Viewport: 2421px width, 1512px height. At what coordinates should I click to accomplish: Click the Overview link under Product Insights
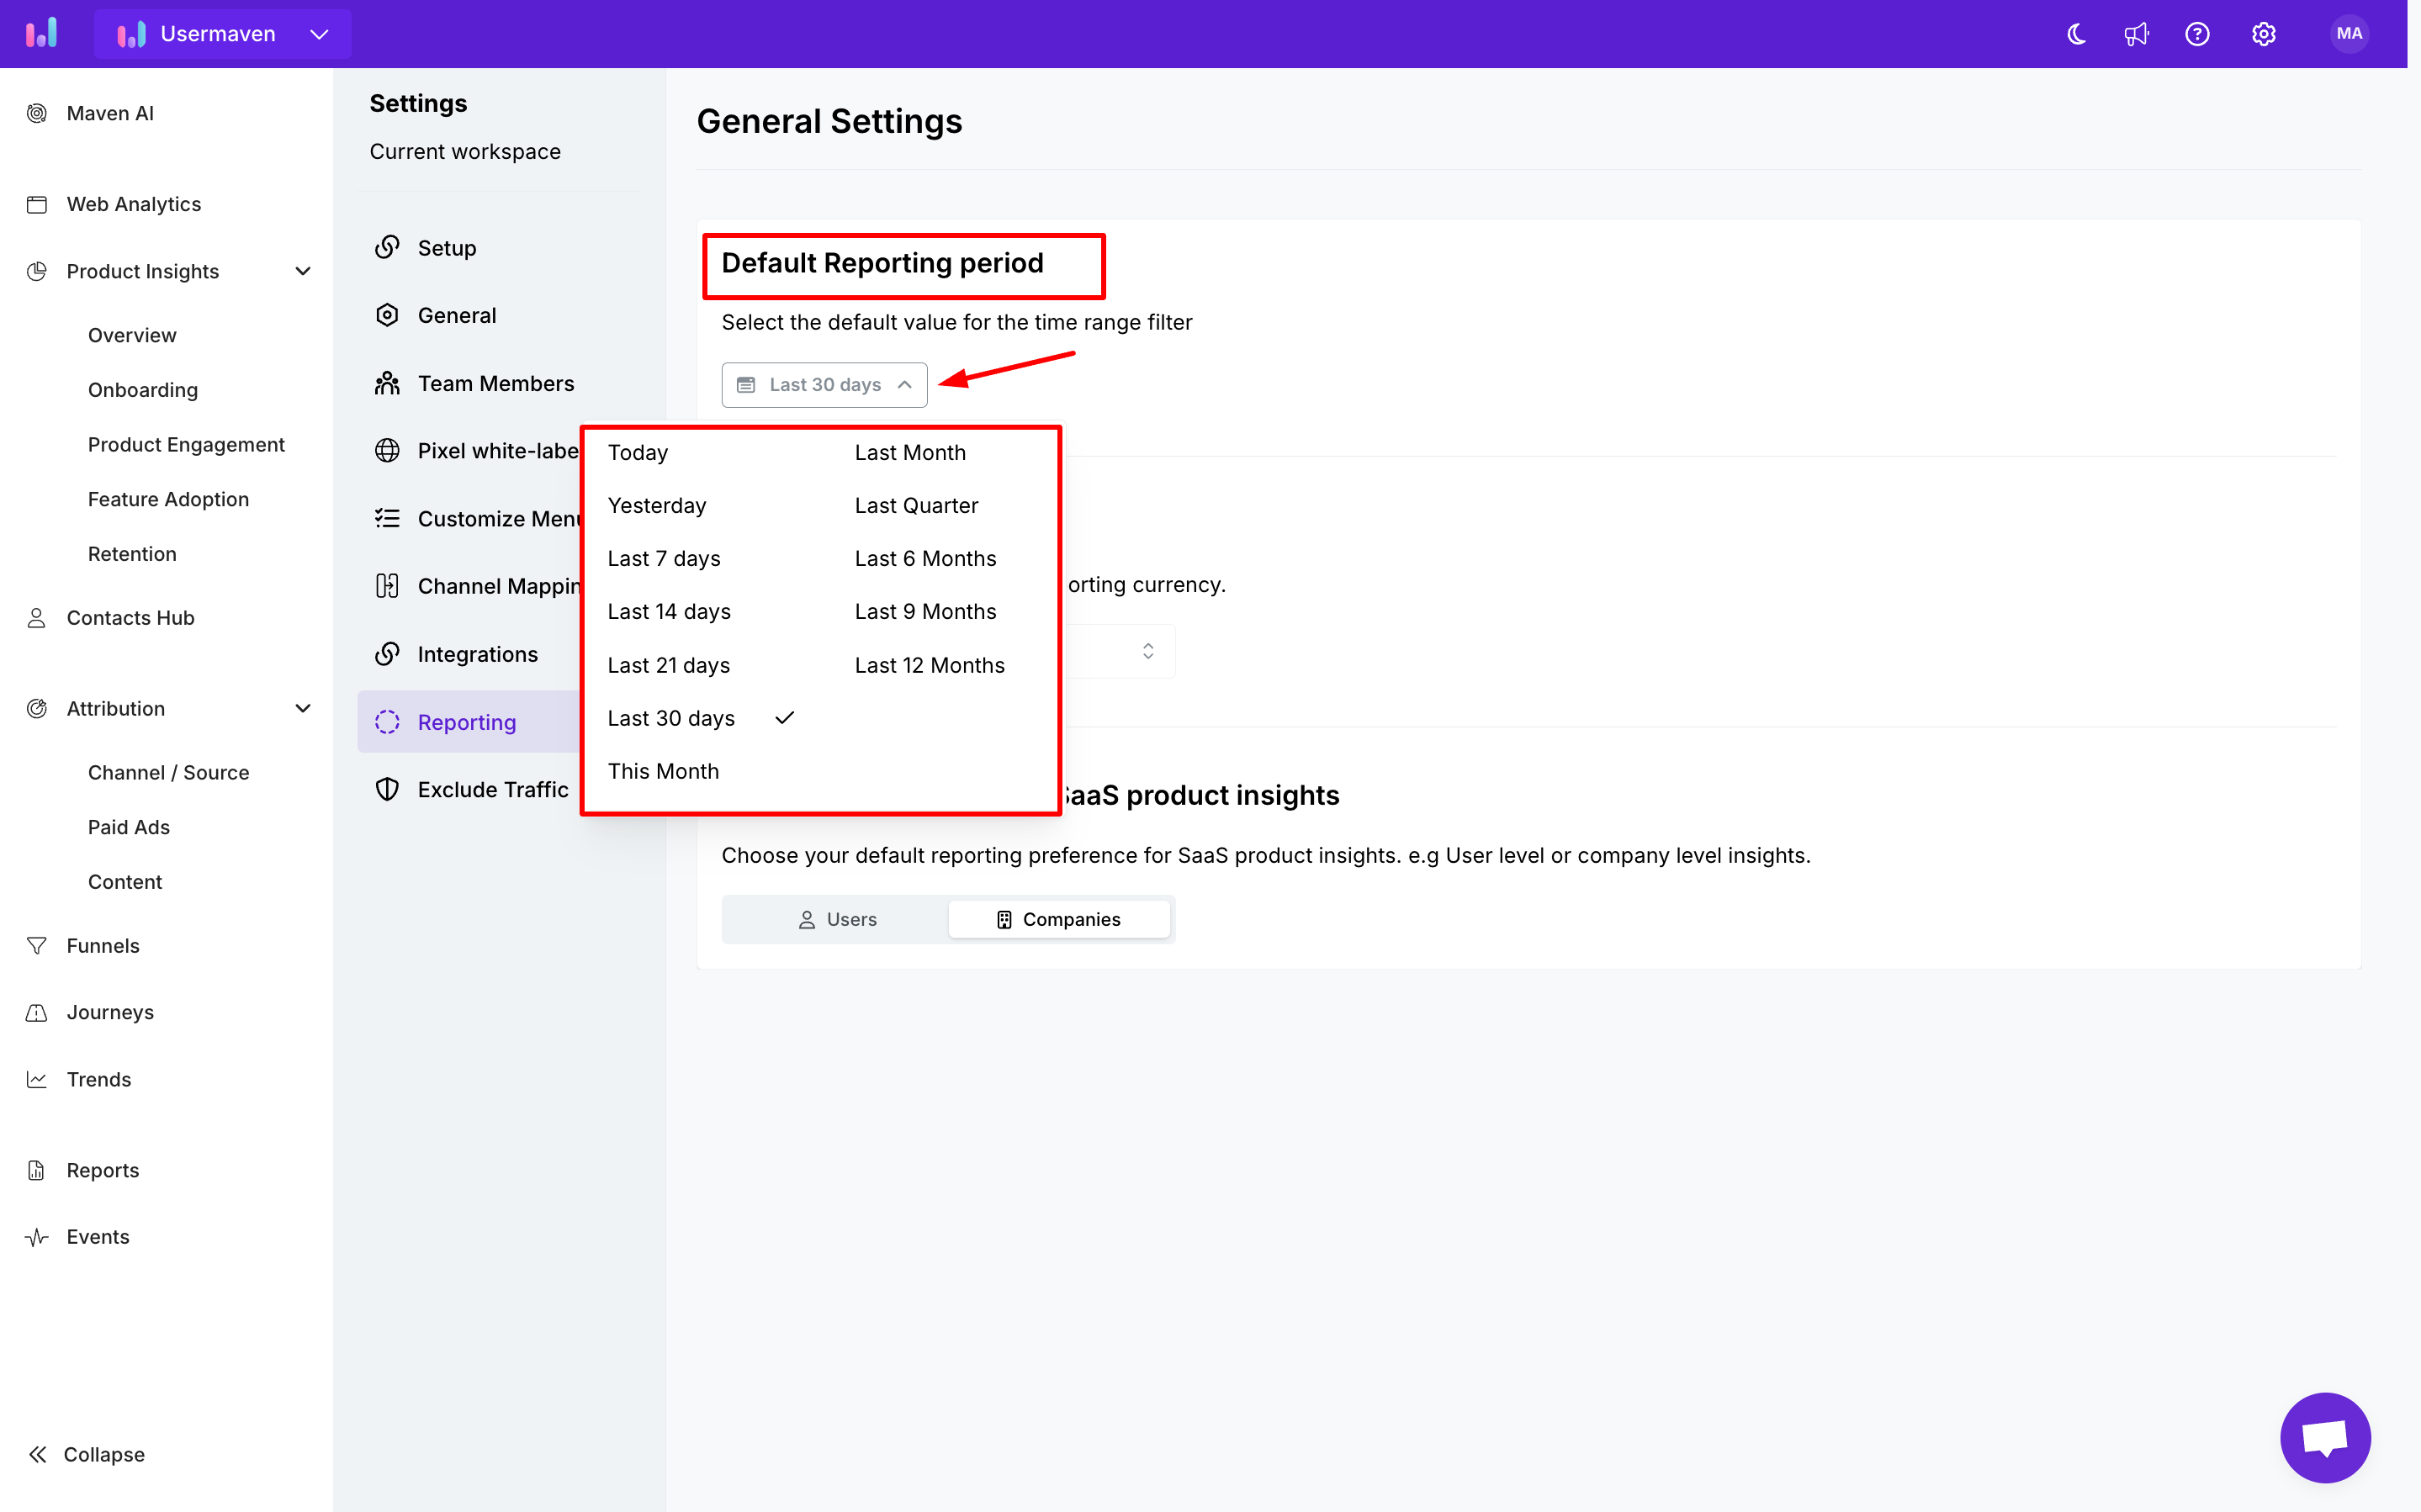[132, 335]
